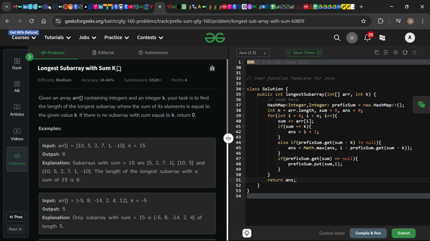The height and width of the screenshot is (241, 430).
Task: Go to Dash in sidebar
Action: (17, 64)
